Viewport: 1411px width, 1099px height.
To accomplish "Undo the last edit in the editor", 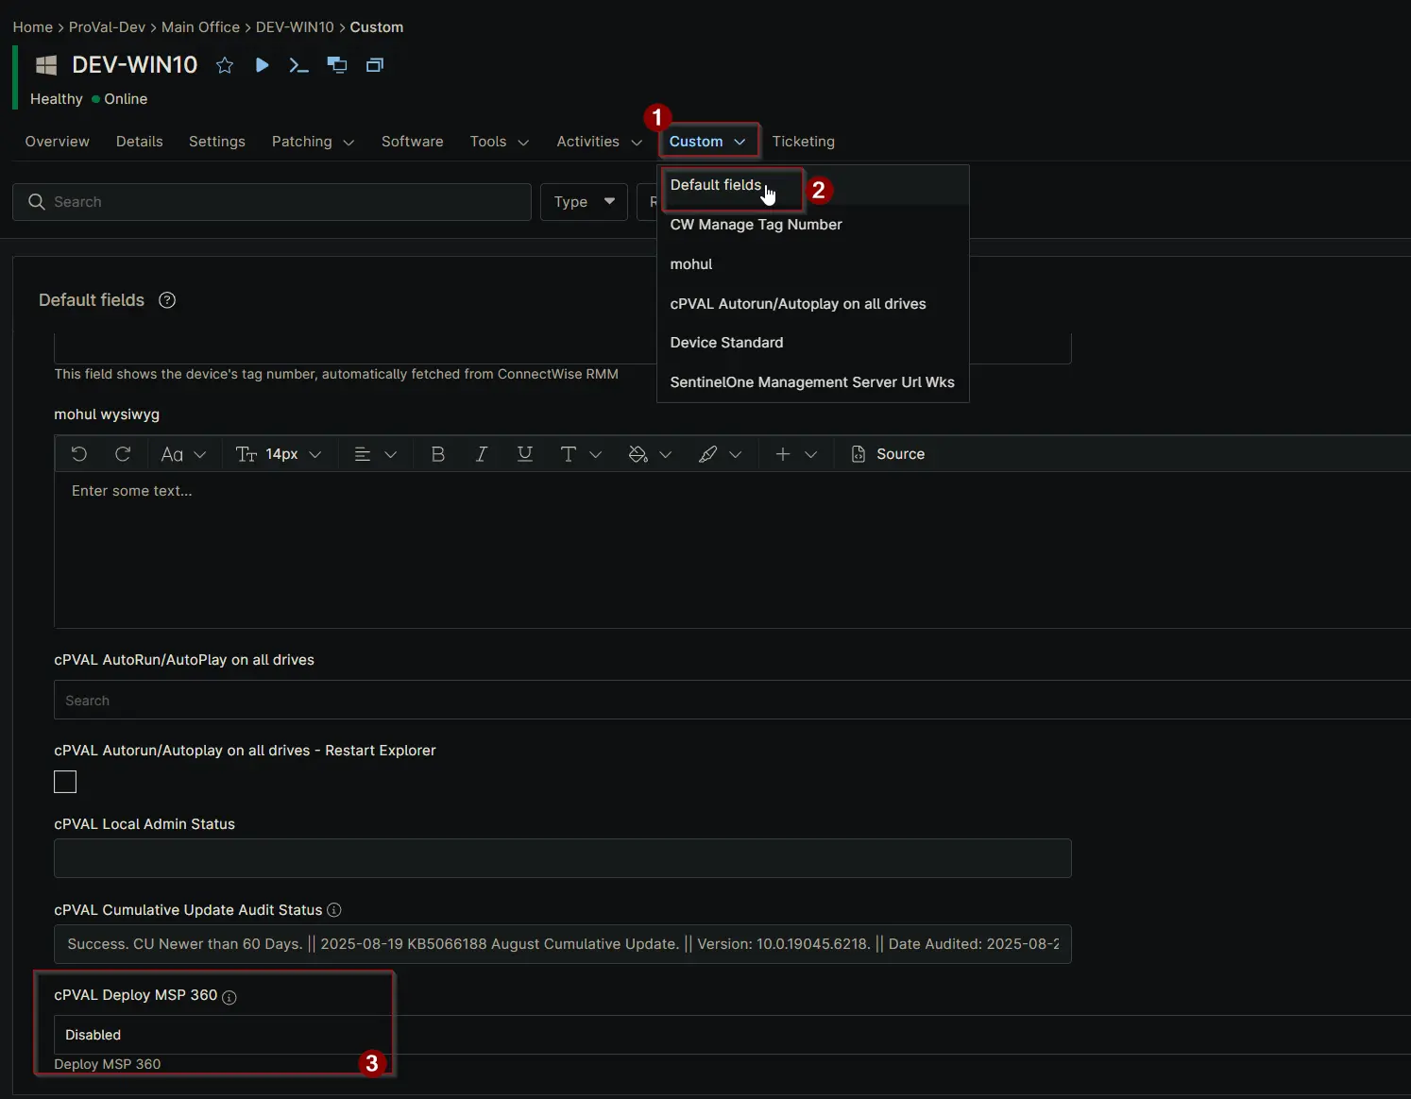I will [x=79, y=454].
